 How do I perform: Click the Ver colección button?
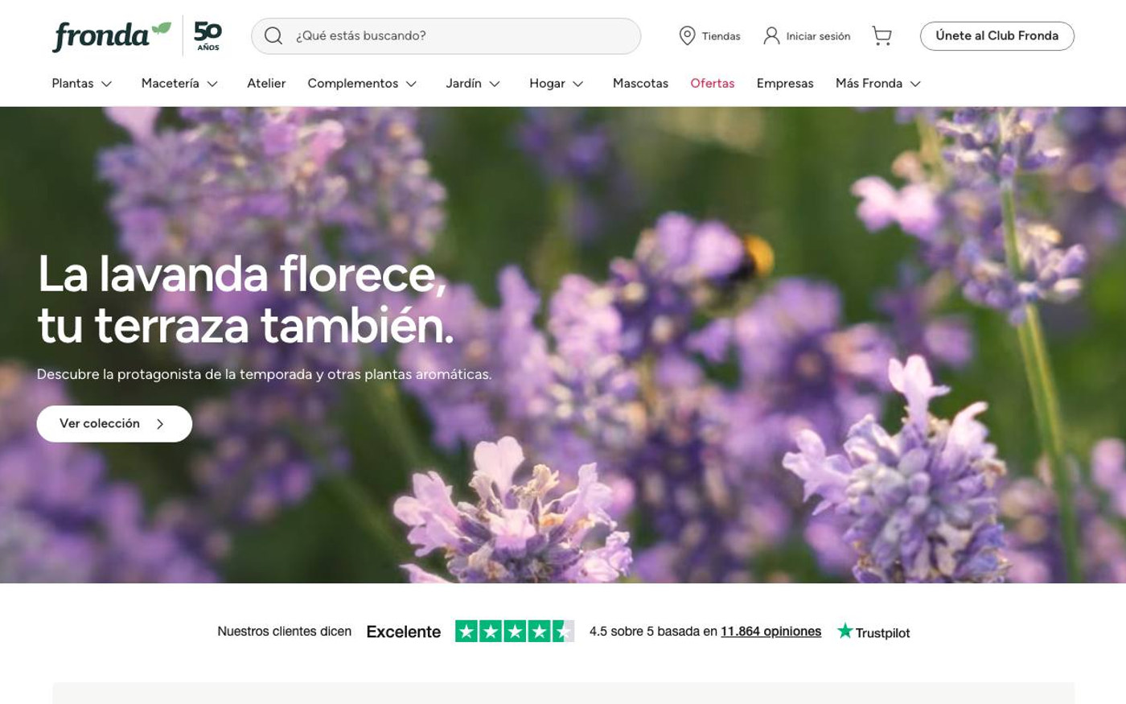pos(114,424)
